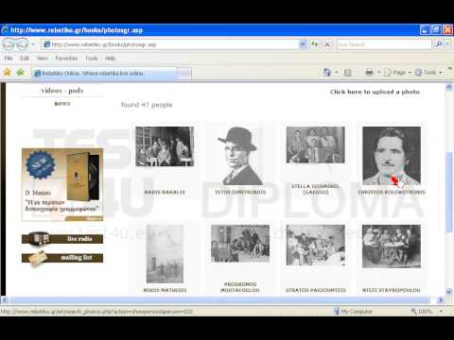Click the Stratos Pagioumtzis name caption
This screenshot has height=340, width=454.
pyautogui.click(x=316, y=290)
